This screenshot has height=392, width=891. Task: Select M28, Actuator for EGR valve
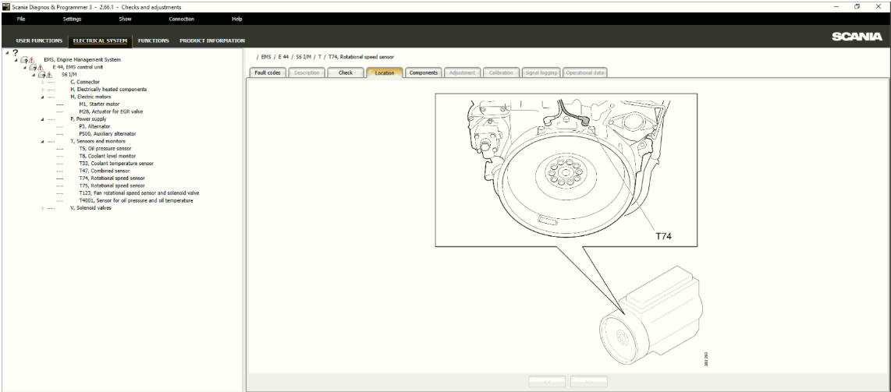(111, 111)
